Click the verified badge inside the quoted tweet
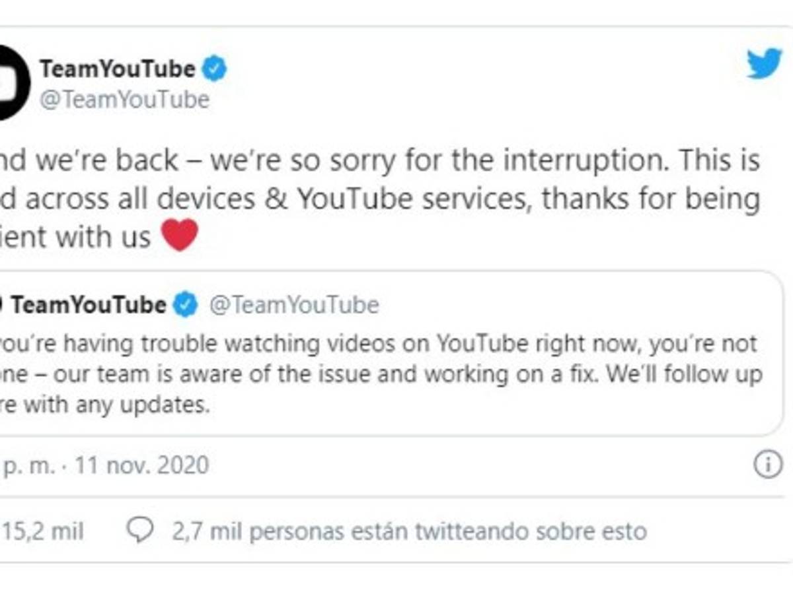 (186, 305)
